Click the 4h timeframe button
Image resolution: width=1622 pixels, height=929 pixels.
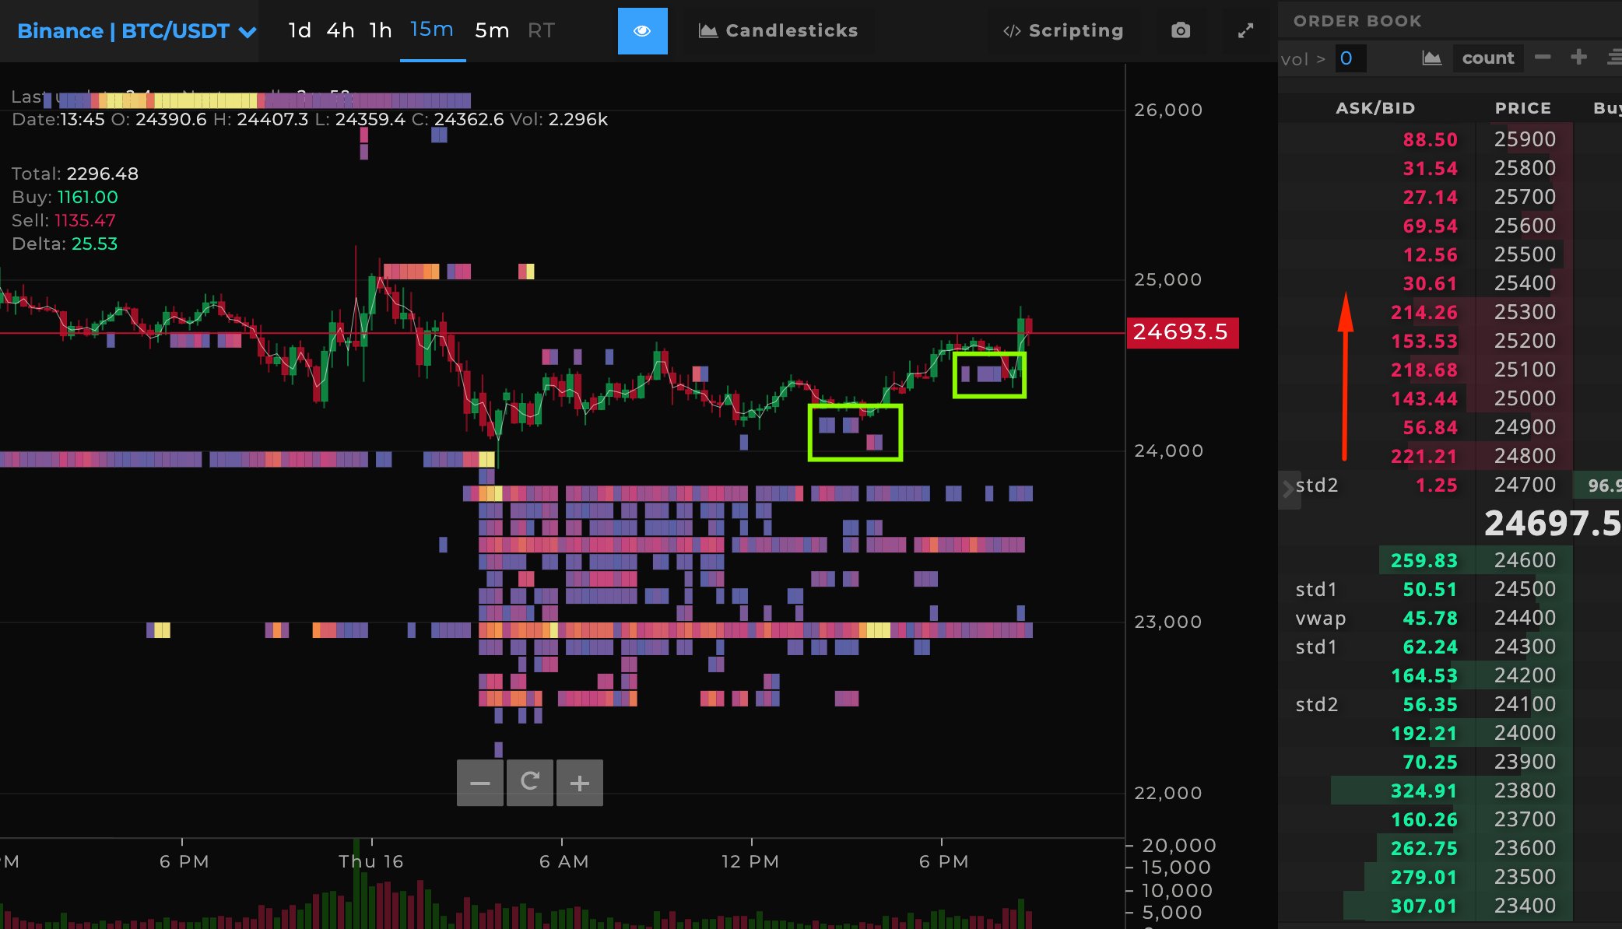click(x=340, y=30)
